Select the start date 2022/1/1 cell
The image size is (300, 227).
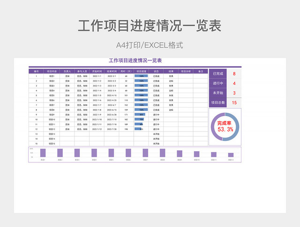(x=97, y=76)
